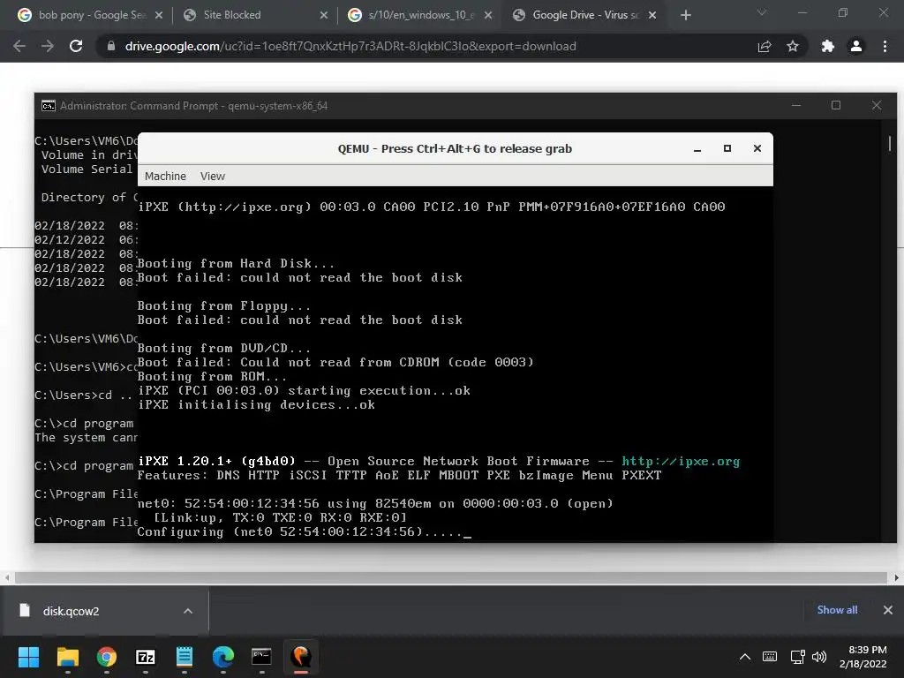The height and width of the screenshot is (678, 904).
Task: Close the QEMU window
Action: tap(757, 148)
